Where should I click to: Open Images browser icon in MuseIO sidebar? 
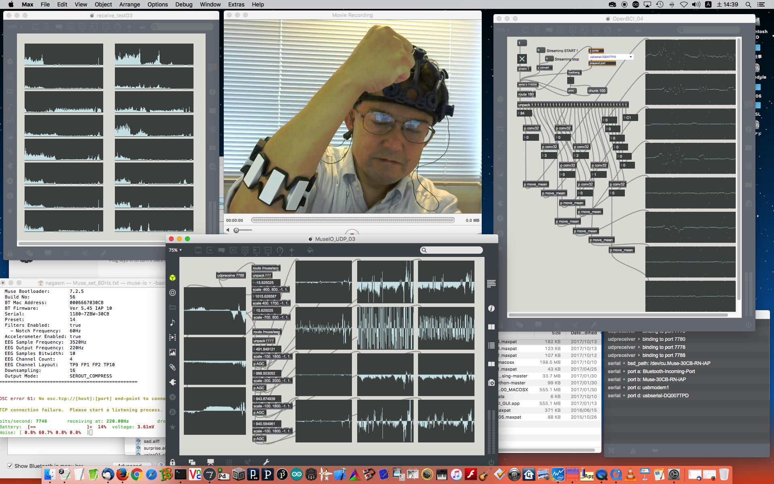173,353
